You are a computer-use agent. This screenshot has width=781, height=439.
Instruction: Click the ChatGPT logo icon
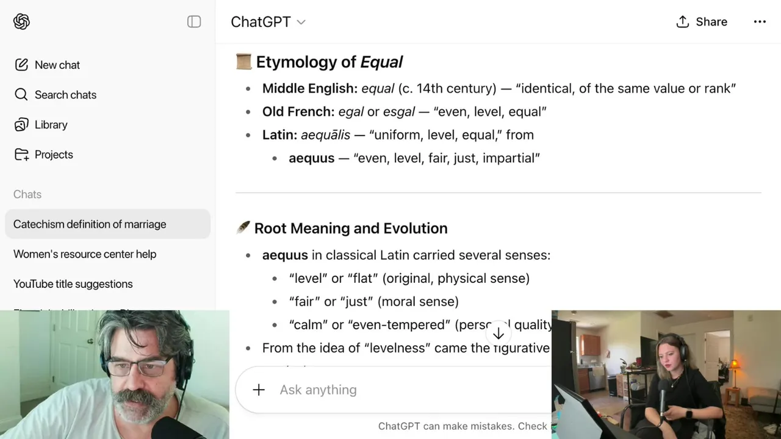pos(21,21)
